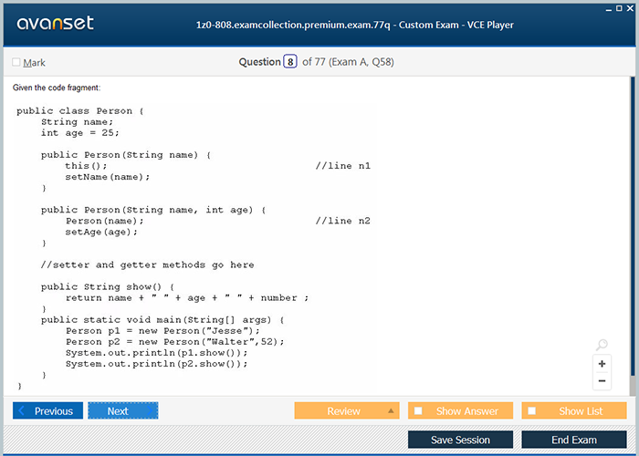
Task: Click the magnifier zoom reset icon
Action: 602,345
